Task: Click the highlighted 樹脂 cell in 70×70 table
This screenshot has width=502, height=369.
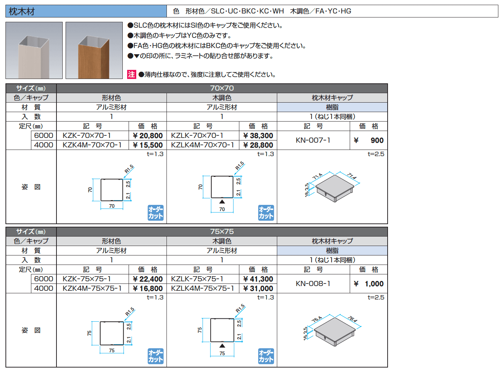Action: 332,107
